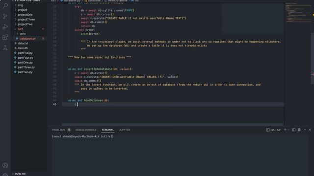314x176 pixels.
Task: Open the Accounts icon in activity bar
Action: tap(5, 165)
